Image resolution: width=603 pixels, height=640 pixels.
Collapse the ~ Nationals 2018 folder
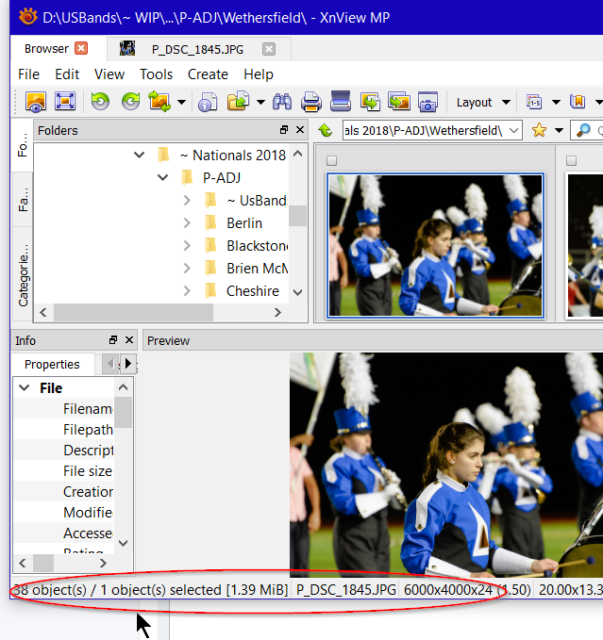[x=140, y=155]
